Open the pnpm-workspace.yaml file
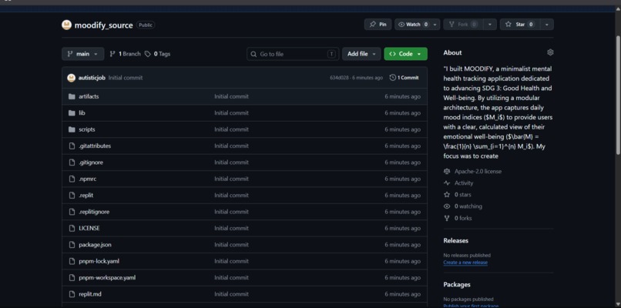 pyautogui.click(x=107, y=277)
